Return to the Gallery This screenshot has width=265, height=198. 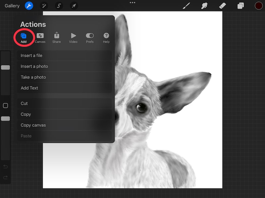pyautogui.click(x=12, y=6)
